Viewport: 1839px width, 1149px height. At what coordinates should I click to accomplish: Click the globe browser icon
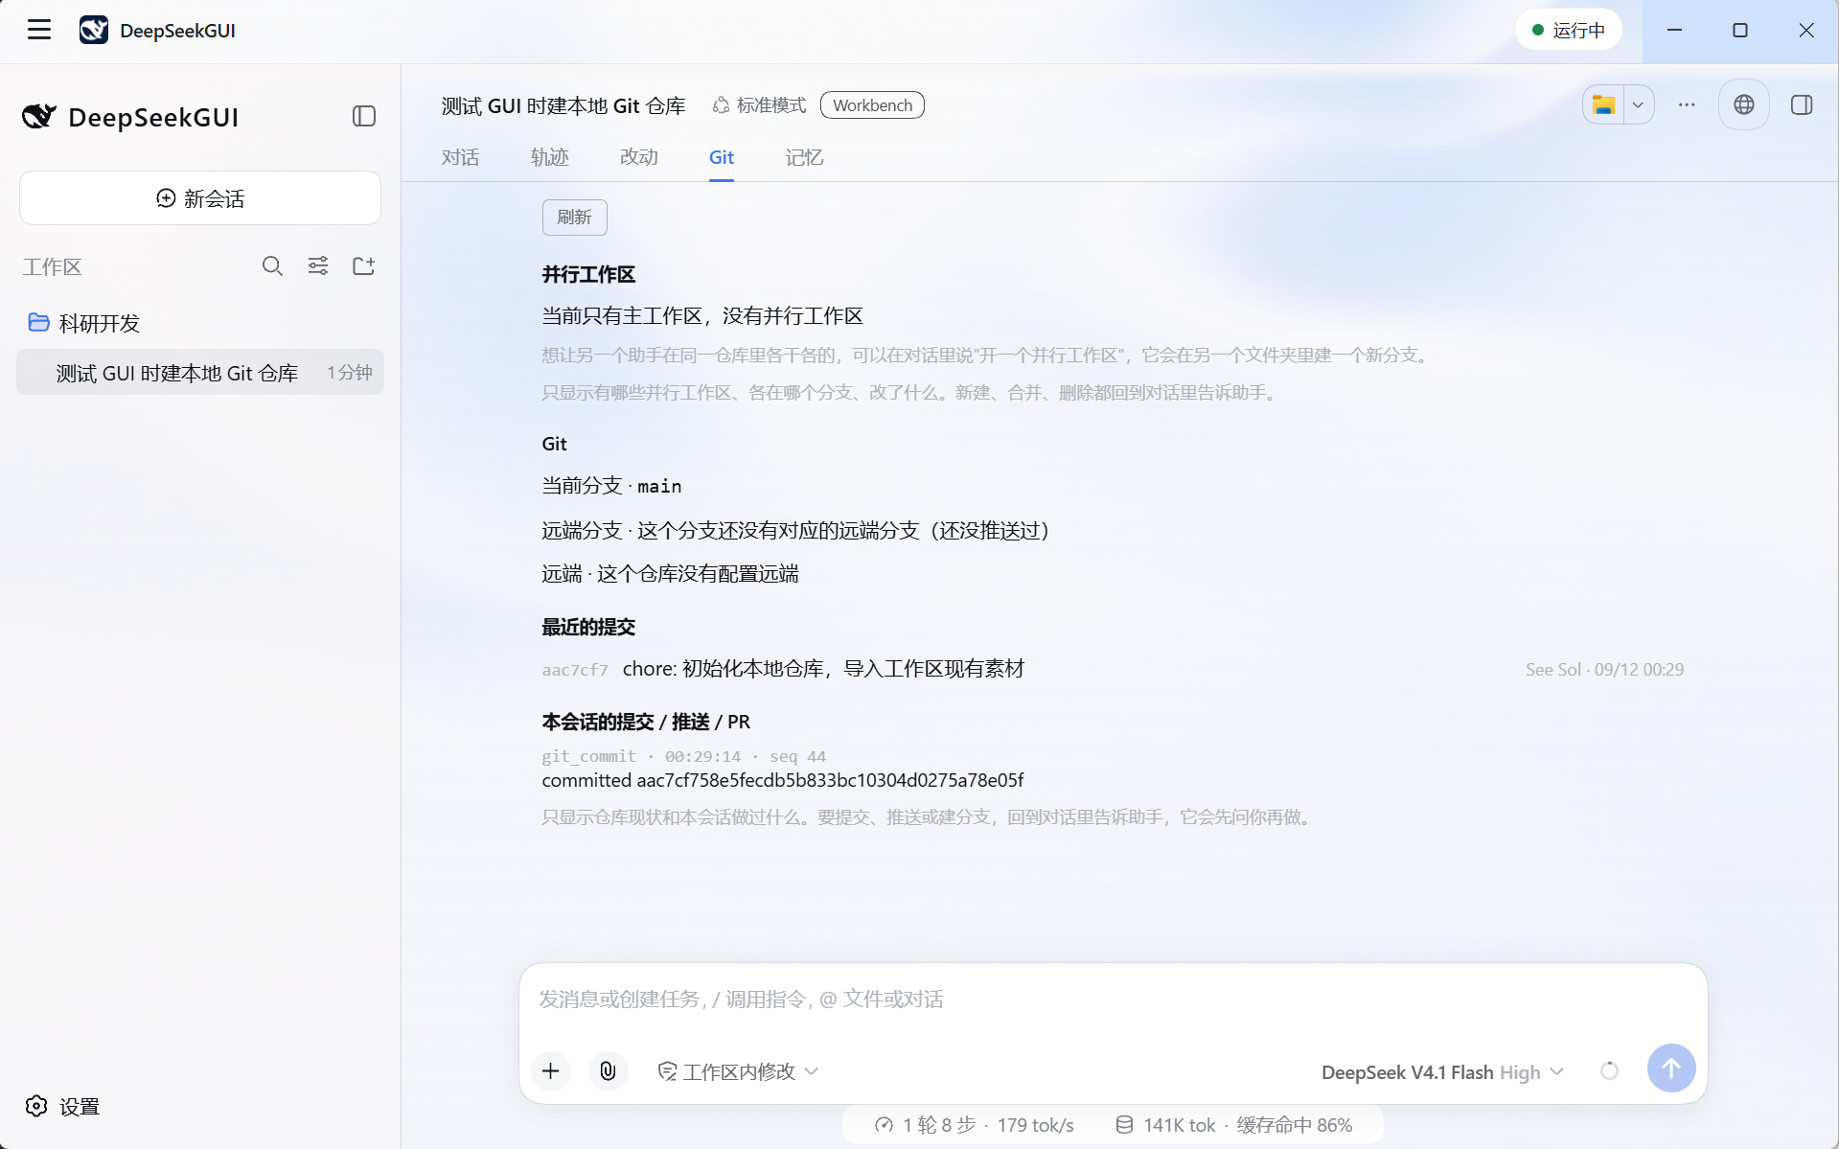coord(1743,104)
